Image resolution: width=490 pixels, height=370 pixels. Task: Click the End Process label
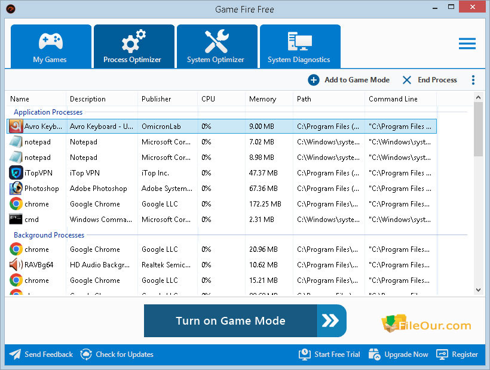coord(437,80)
